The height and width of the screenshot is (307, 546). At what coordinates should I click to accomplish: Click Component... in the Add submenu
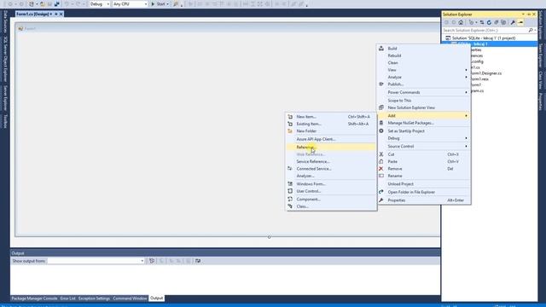click(331, 199)
